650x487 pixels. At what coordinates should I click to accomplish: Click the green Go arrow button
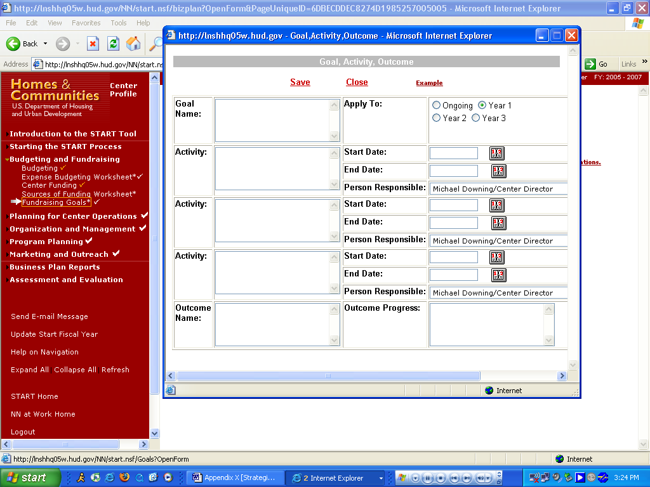pyautogui.click(x=590, y=64)
